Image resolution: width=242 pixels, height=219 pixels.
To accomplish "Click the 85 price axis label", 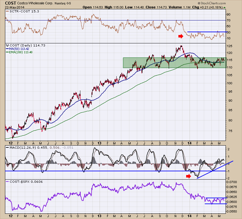I will click(231, 110).
